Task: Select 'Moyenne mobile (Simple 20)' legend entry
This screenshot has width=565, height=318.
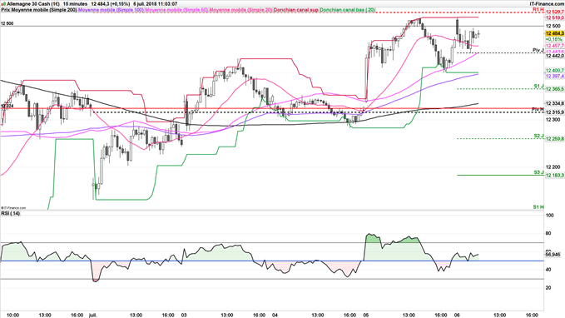Action: [x=240, y=10]
